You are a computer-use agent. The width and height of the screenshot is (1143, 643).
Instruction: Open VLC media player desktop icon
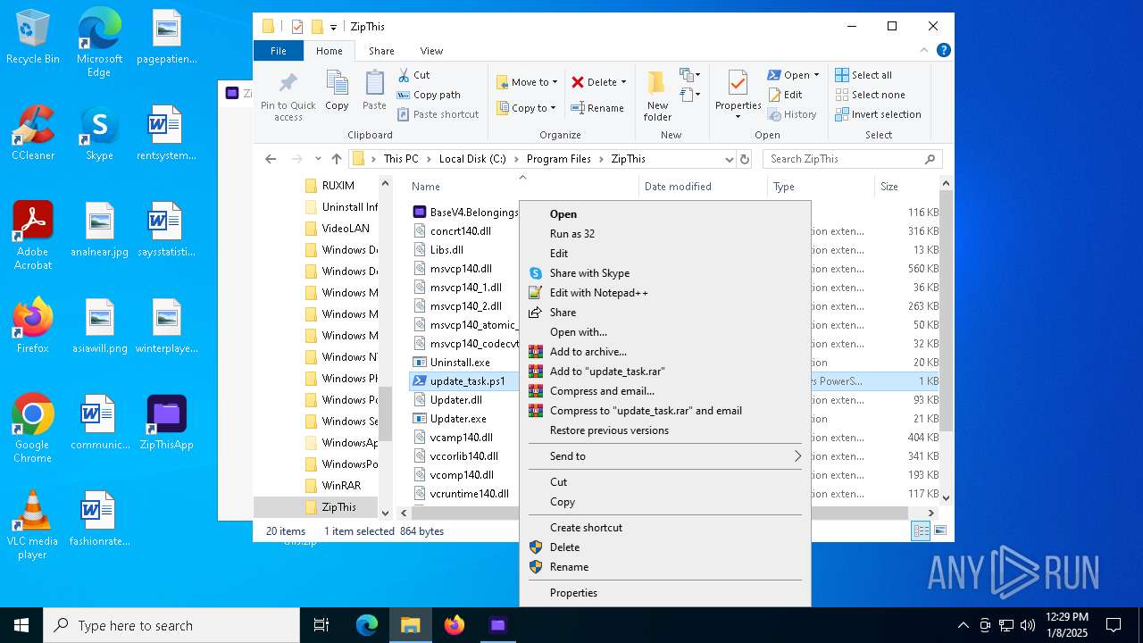tap(32, 525)
